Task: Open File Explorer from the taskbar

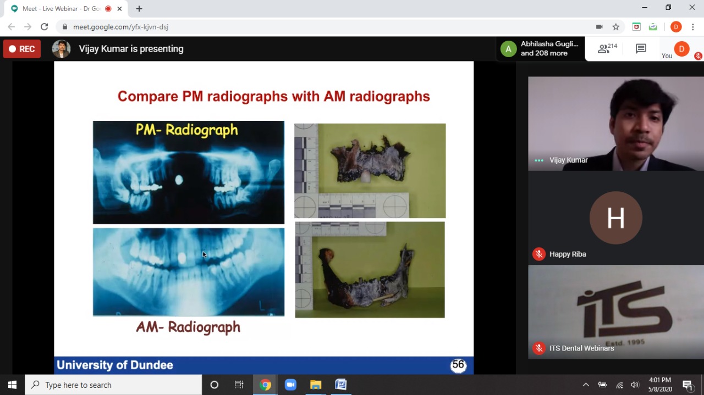Action: (316, 385)
